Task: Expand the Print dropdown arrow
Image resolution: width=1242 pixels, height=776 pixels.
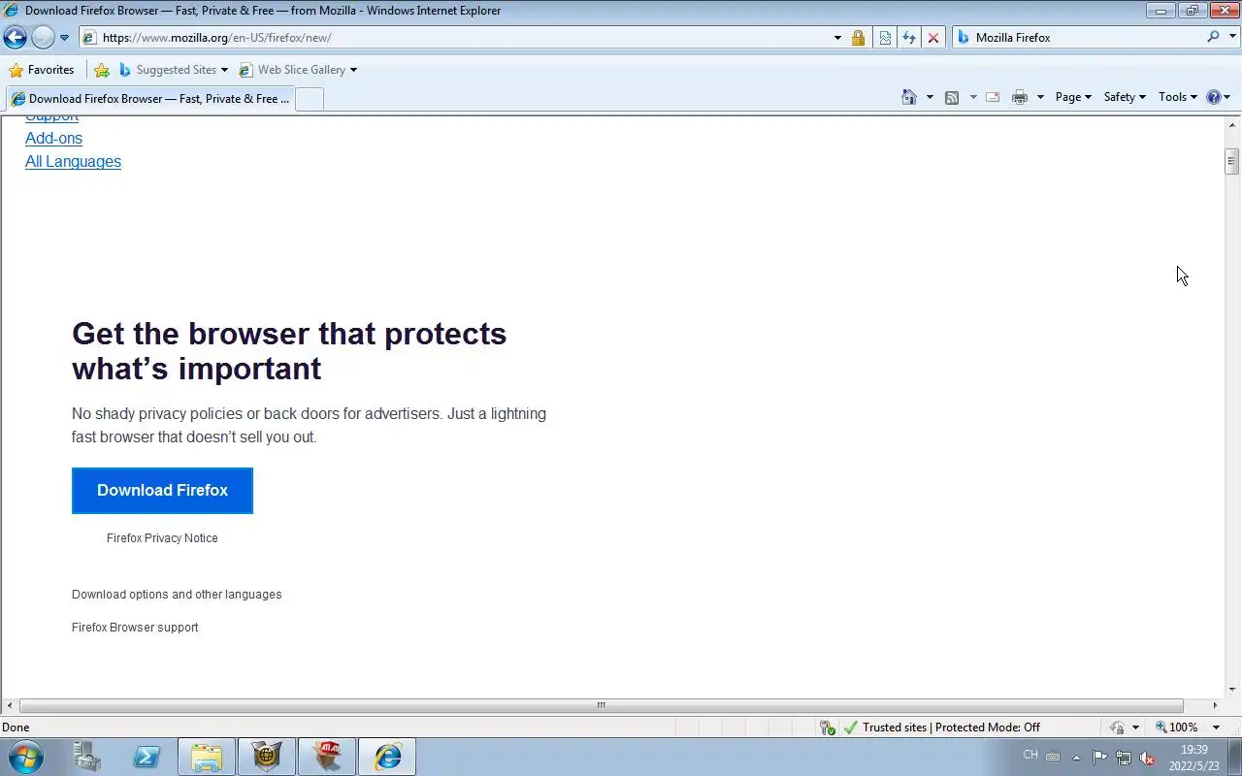Action: point(1040,97)
